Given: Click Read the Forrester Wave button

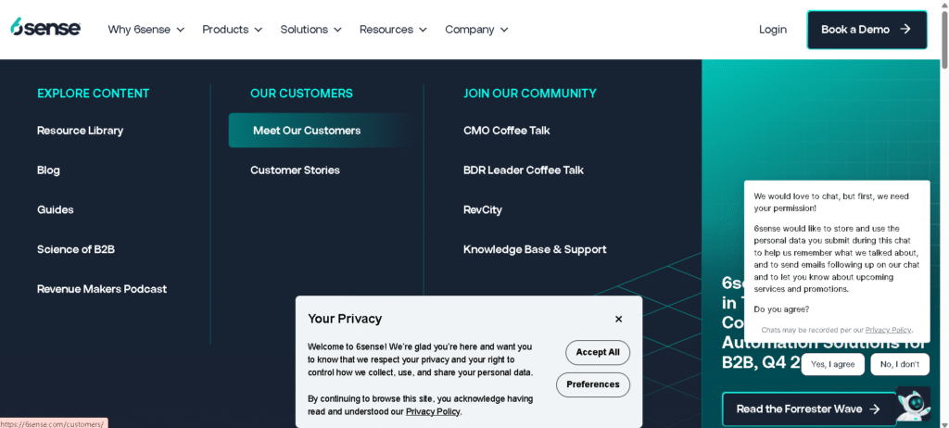Looking at the screenshot, I should click(x=808, y=409).
